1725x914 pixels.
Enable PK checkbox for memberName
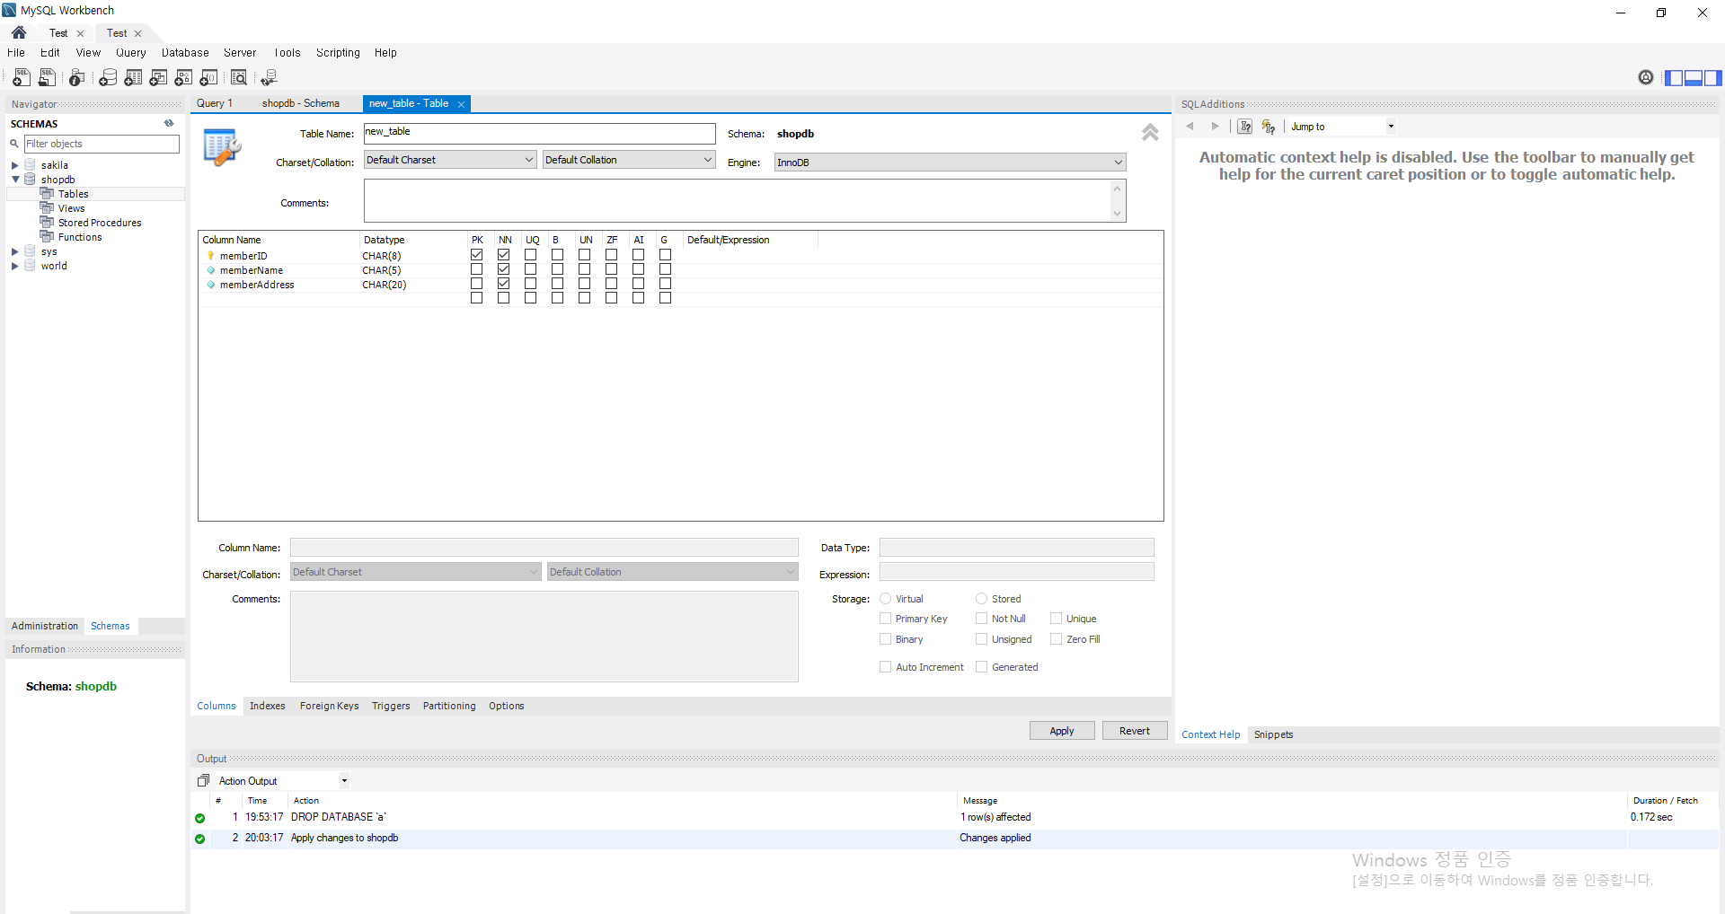point(476,269)
